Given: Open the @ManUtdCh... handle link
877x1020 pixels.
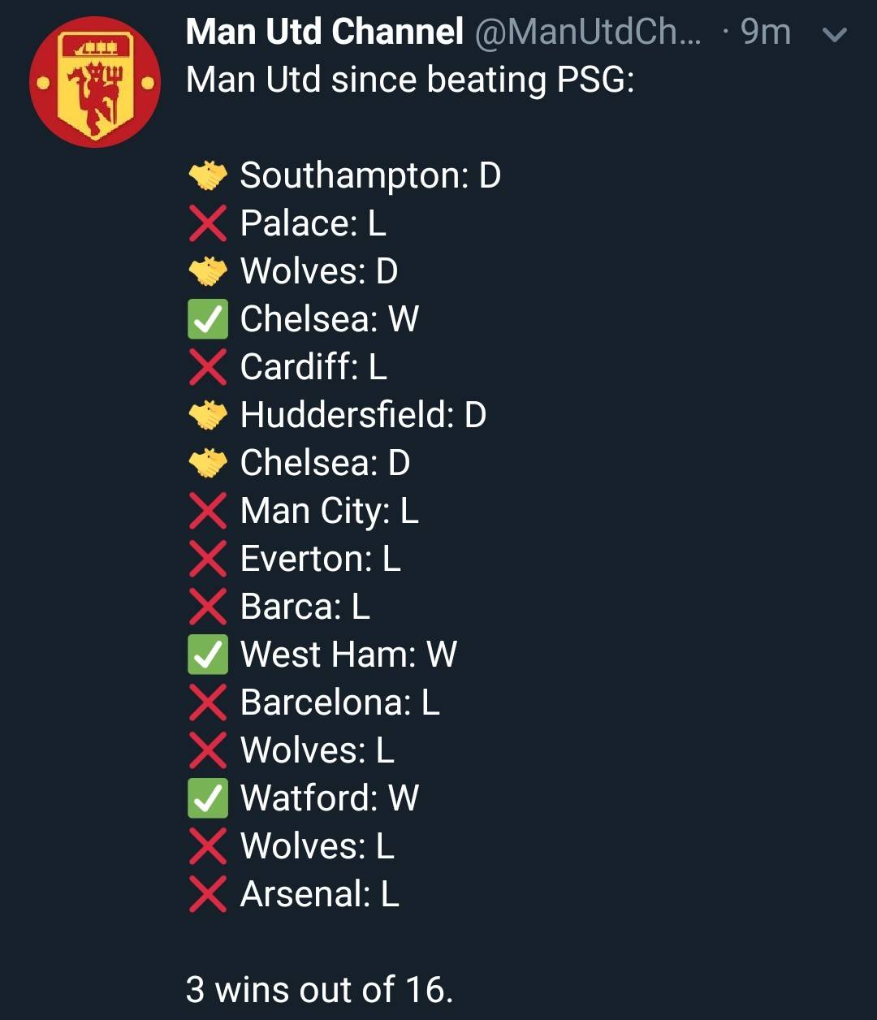Looking at the screenshot, I should point(586,32).
